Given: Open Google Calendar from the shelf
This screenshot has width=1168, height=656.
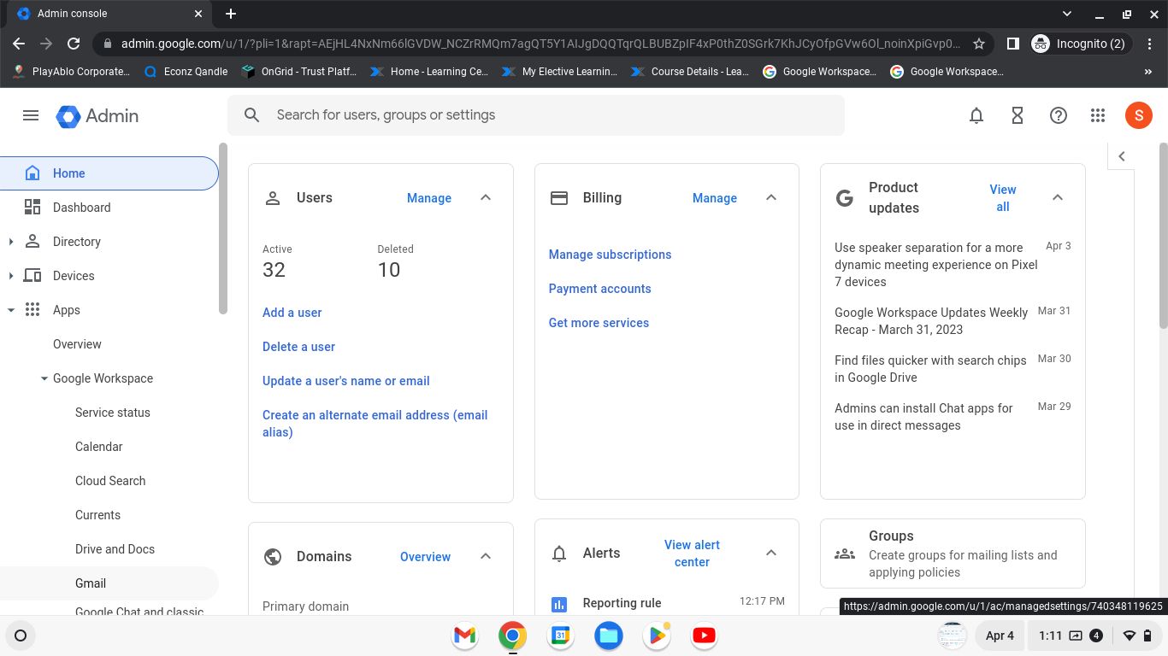Looking at the screenshot, I should point(560,635).
